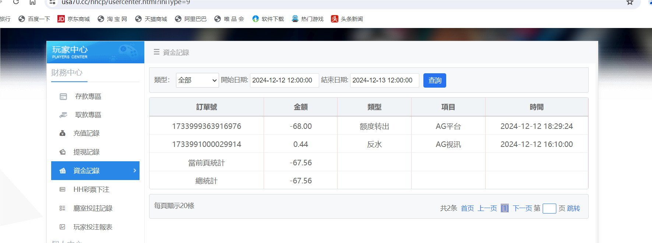Click the 跳转 page jump link
Image resolution: width=652 pixels, height=243 pixels.
(573, 208)
